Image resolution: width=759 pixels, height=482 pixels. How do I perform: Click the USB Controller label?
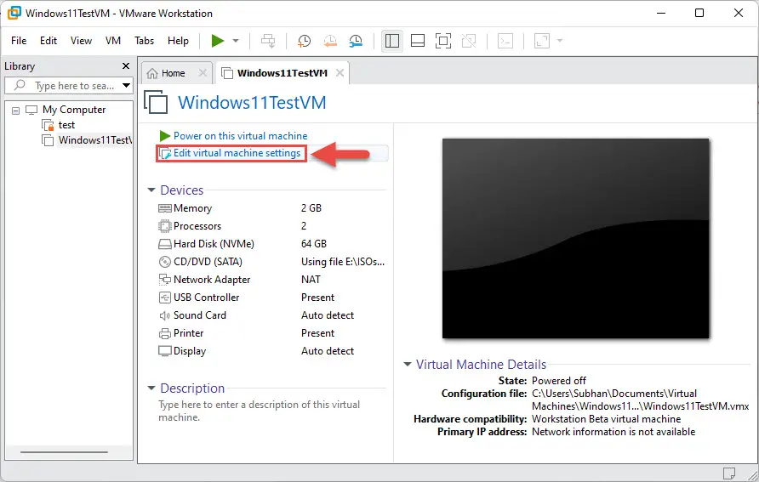[x=206, y=298]
